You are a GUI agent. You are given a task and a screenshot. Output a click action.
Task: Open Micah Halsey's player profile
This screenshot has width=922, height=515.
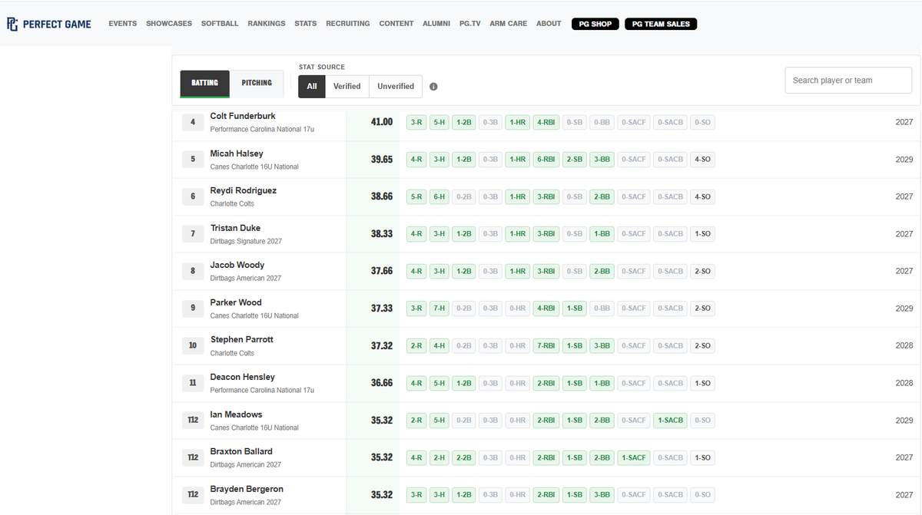tap(237, 154)
